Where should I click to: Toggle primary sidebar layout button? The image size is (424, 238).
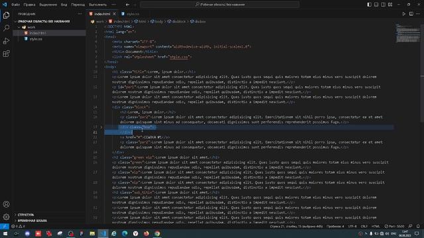[370, 5]
